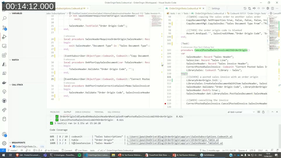The width and height of the screenshot is (281, 158).
Task: Close the bottom panel
Action: 277,112
